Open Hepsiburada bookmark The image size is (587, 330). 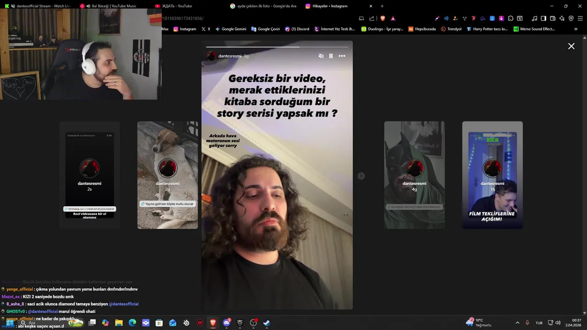pos(422,29)
